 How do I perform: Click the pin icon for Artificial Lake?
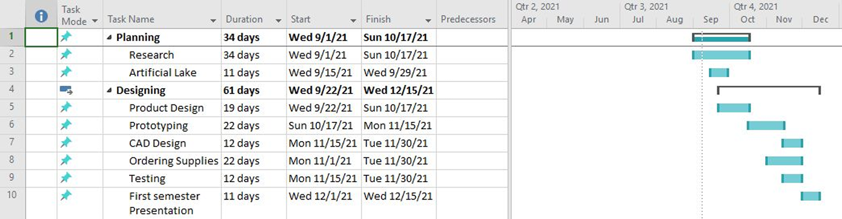[x=66, y=72]
